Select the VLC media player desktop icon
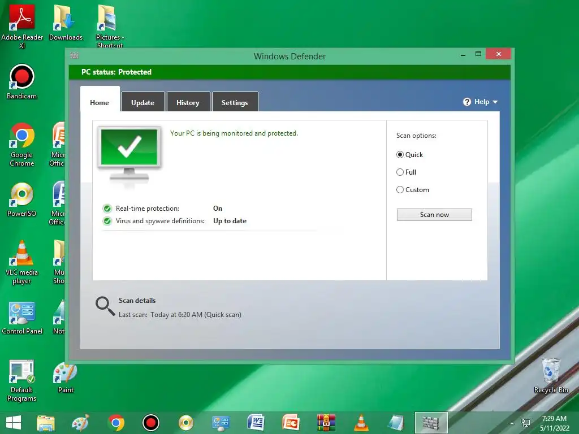This screenshot has height=434, width=579. (22, 263)
